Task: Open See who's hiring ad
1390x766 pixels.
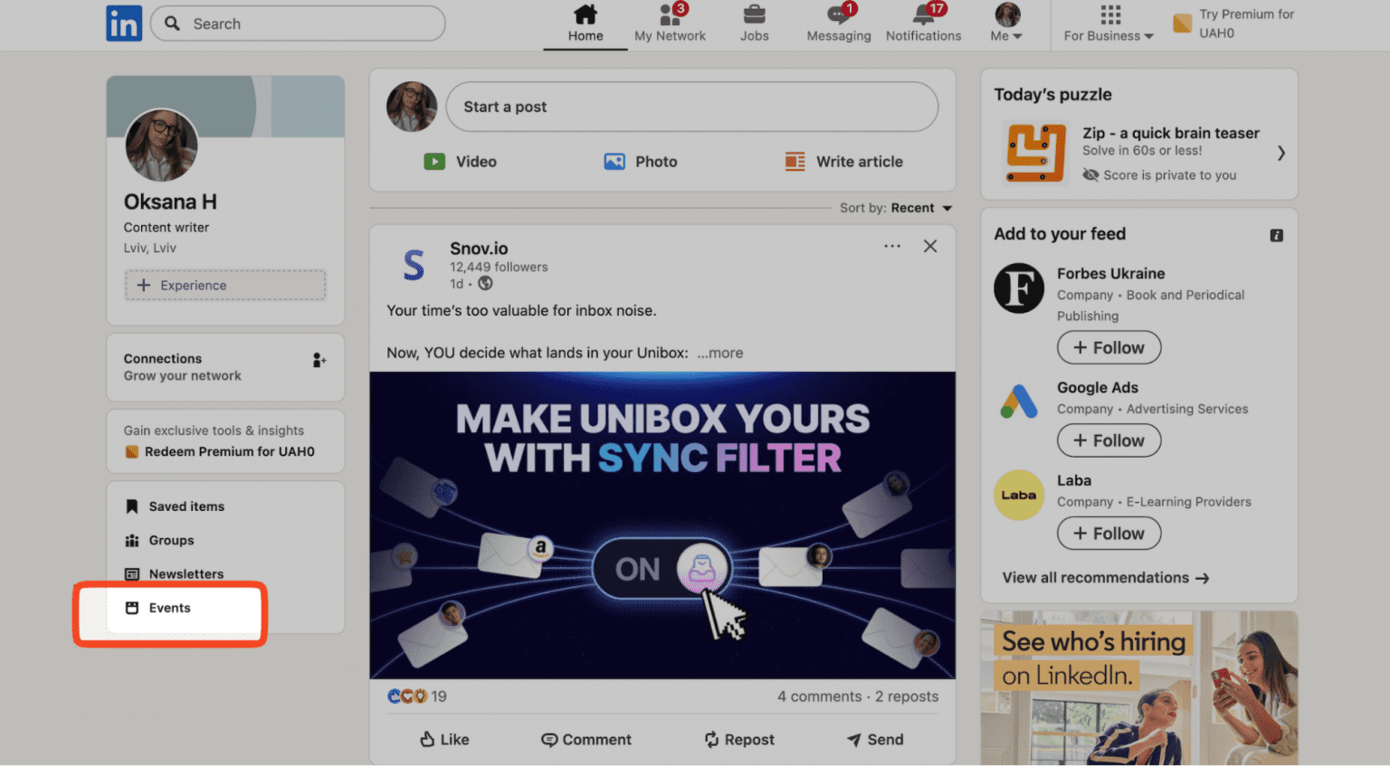Action: (1139, 688)
